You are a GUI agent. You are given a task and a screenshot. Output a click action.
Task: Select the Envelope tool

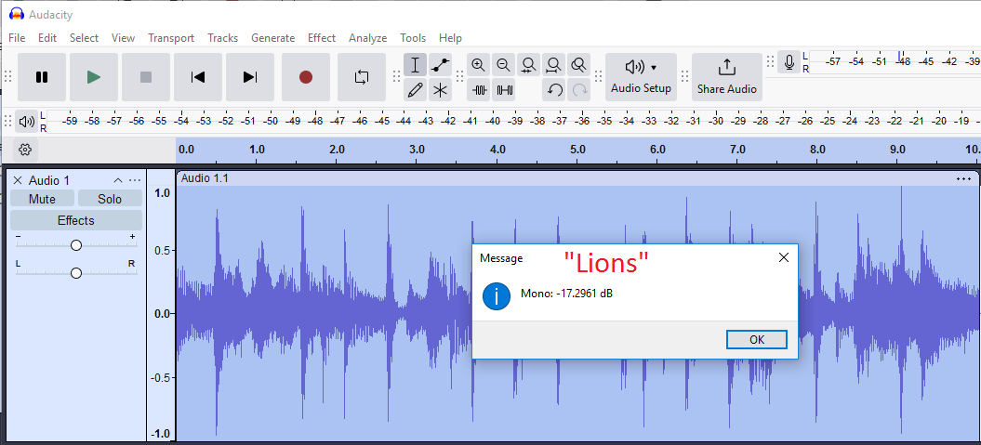441,64
